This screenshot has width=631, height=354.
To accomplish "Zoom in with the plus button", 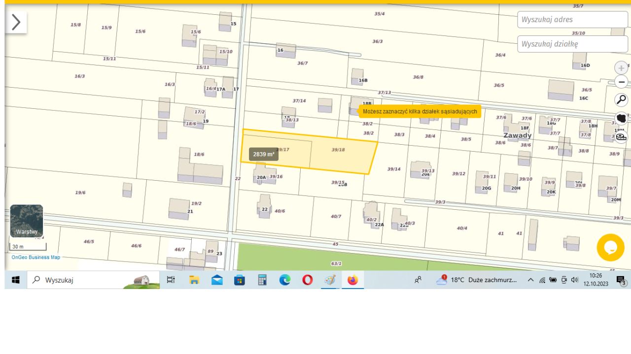I will point(621,68).
